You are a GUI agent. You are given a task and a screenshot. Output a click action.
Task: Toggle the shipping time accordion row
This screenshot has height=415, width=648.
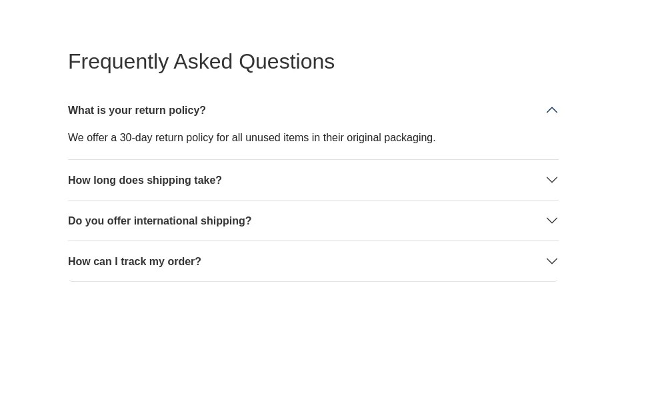[x=313, y=181]
